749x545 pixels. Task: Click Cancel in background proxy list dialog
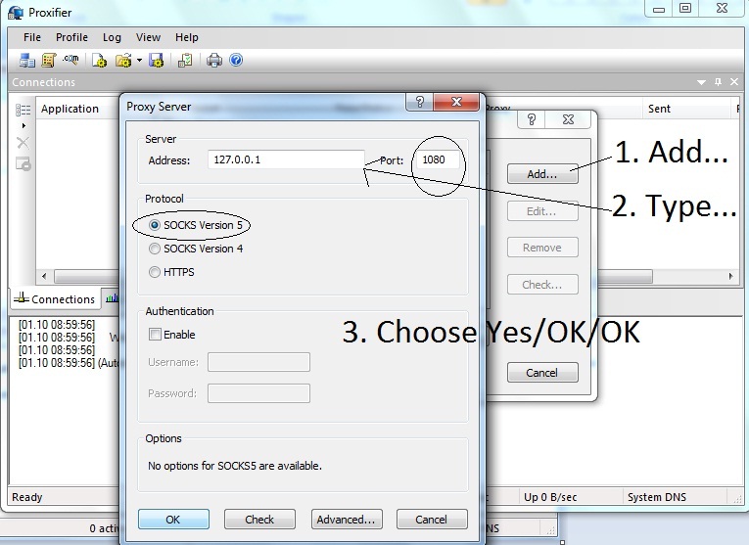tap(542, 373)
